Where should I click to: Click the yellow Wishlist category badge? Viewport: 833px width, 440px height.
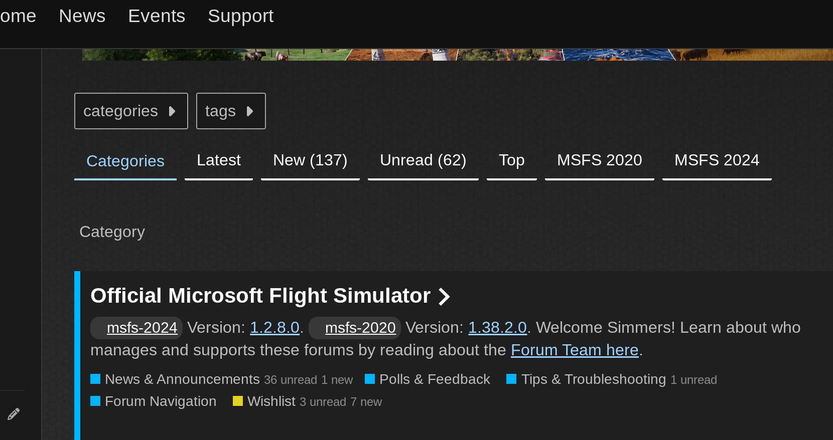(x=238, y=401)
